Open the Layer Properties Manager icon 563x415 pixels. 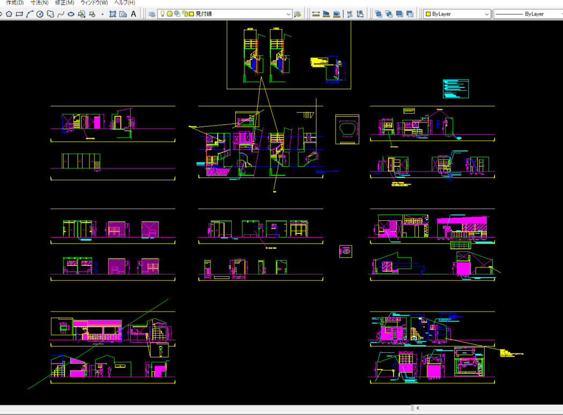pos(152,14)
